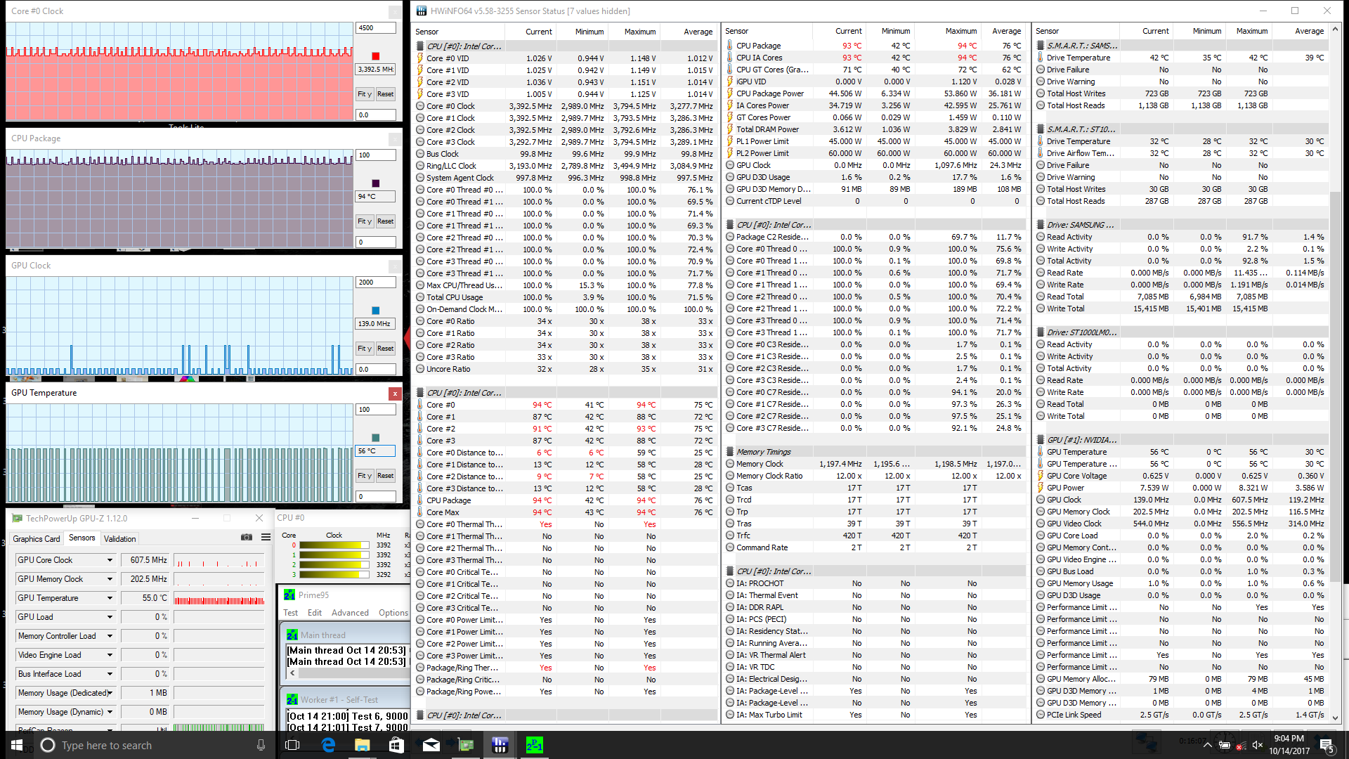Expand the Video Engine Load dropdown
Image resolution: width=1349 pixels, height=759 pixels.
[110, 655]
